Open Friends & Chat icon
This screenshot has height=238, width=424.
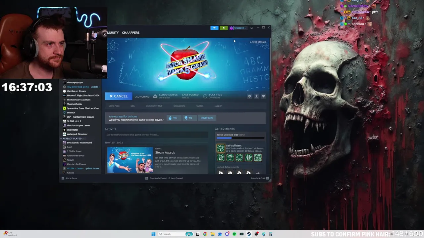pyautogui.click(x=267, y=178)
